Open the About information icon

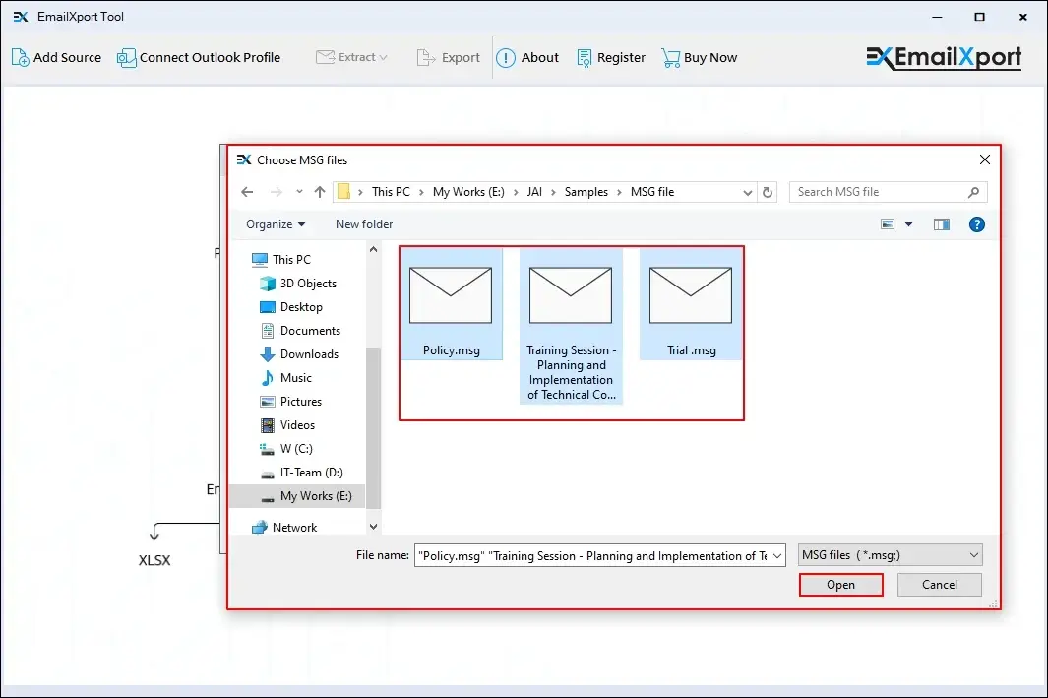click(x=506, y=58)
